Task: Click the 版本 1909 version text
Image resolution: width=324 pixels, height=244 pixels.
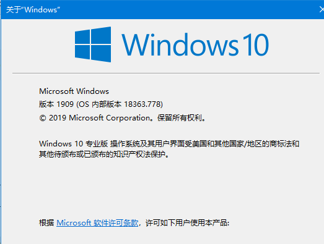Action: (56, 104)
